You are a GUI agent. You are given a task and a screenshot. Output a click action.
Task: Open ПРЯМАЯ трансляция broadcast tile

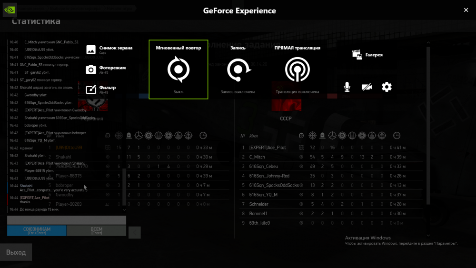click(x=297, y=69)
